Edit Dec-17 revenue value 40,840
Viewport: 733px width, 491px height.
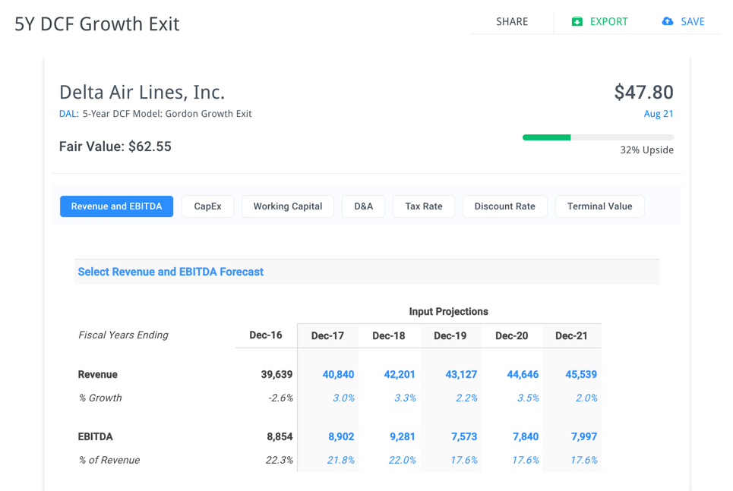[338, 375]
